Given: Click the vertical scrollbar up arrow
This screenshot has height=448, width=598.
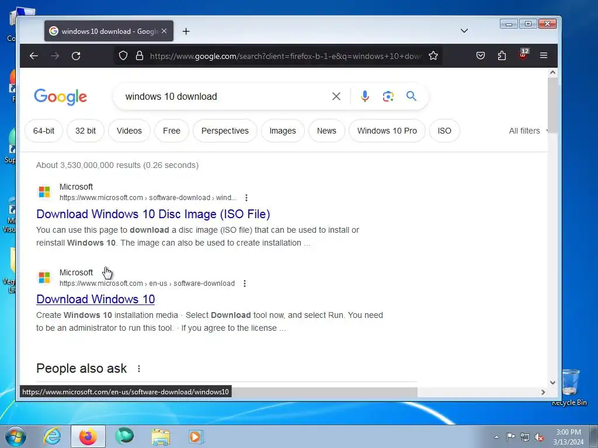Looking at the screenshot, I should pos(552,72).
